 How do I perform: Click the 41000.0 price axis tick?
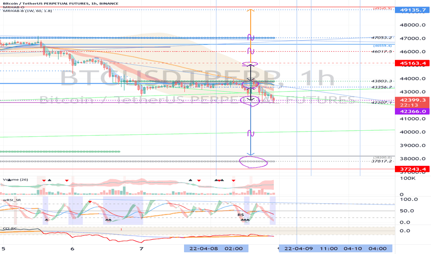coord(413,119)
